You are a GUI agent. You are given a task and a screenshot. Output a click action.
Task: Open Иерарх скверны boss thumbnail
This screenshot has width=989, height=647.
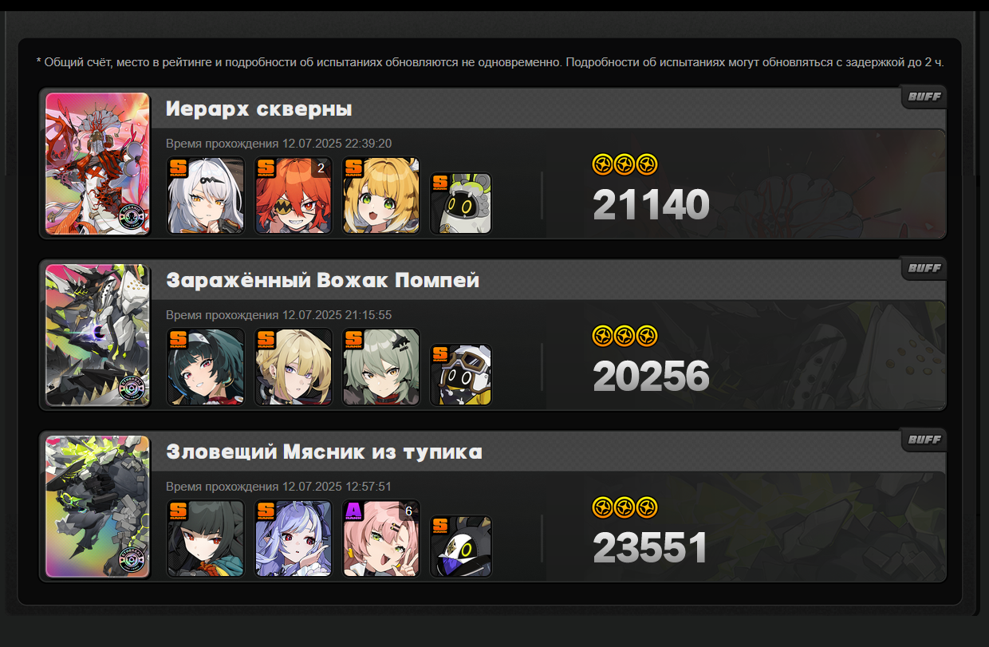coord(98,164)
